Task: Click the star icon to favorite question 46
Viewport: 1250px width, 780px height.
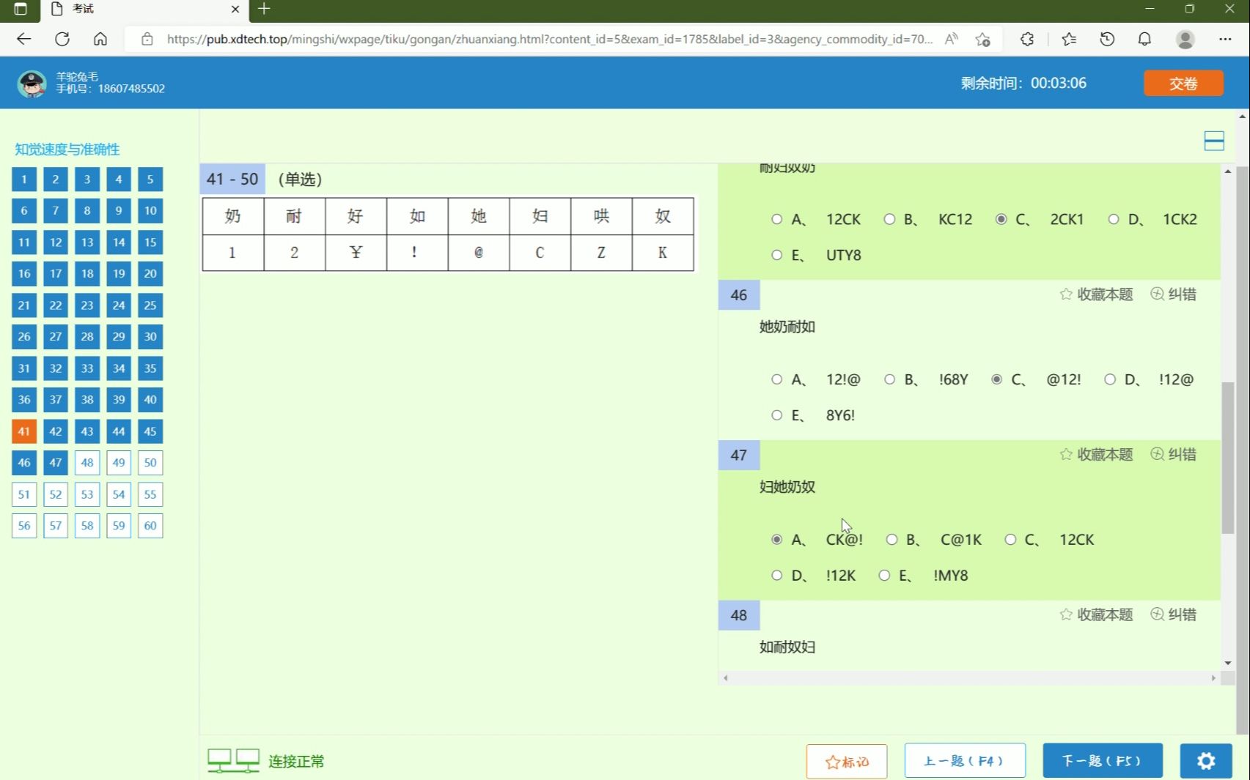Action: pos(1065,294)
